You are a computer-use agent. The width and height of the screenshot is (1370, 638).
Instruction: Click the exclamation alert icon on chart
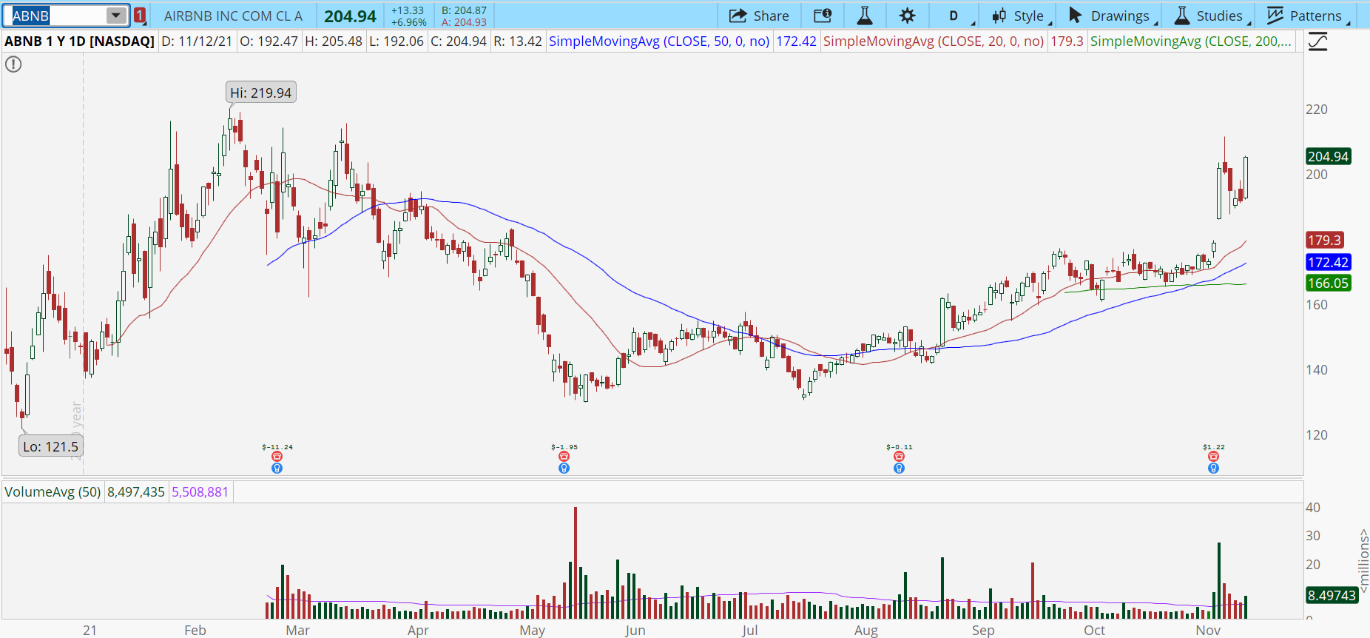13,64
